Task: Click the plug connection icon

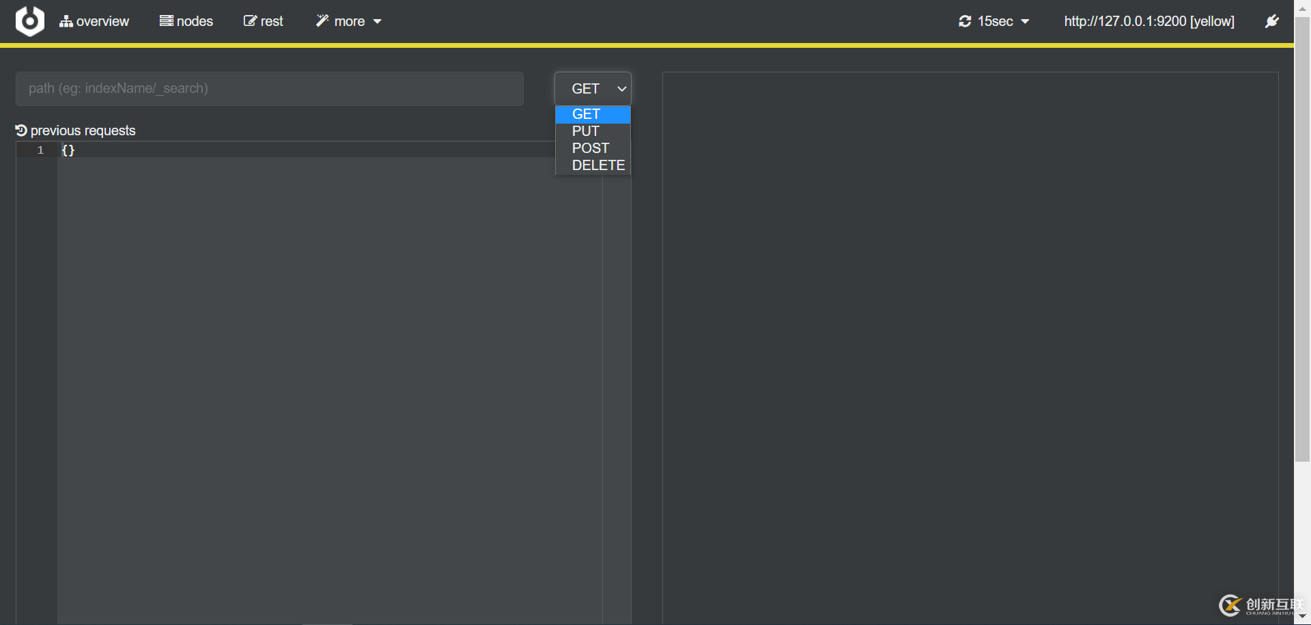Action: (x=1271, y=21)
